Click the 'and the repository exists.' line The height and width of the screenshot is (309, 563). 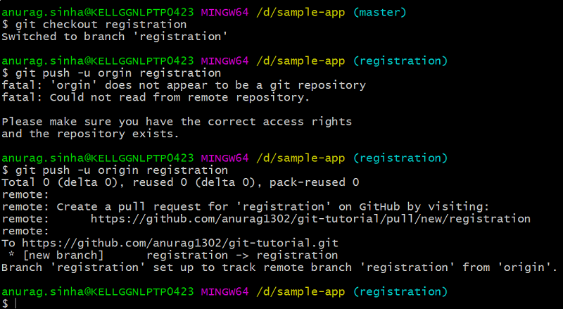(90, 134)
